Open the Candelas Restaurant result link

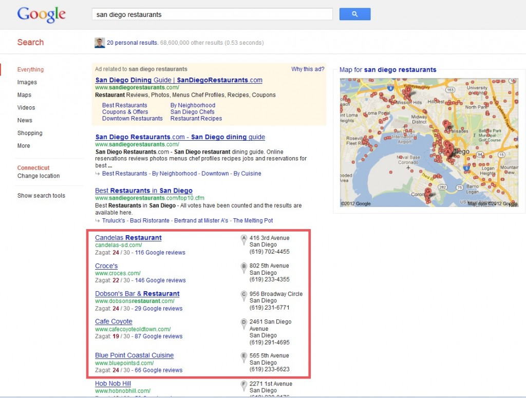pos(128,238)
